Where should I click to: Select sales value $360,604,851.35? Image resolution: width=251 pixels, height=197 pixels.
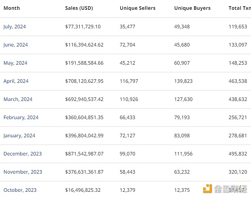coord(84,117)
